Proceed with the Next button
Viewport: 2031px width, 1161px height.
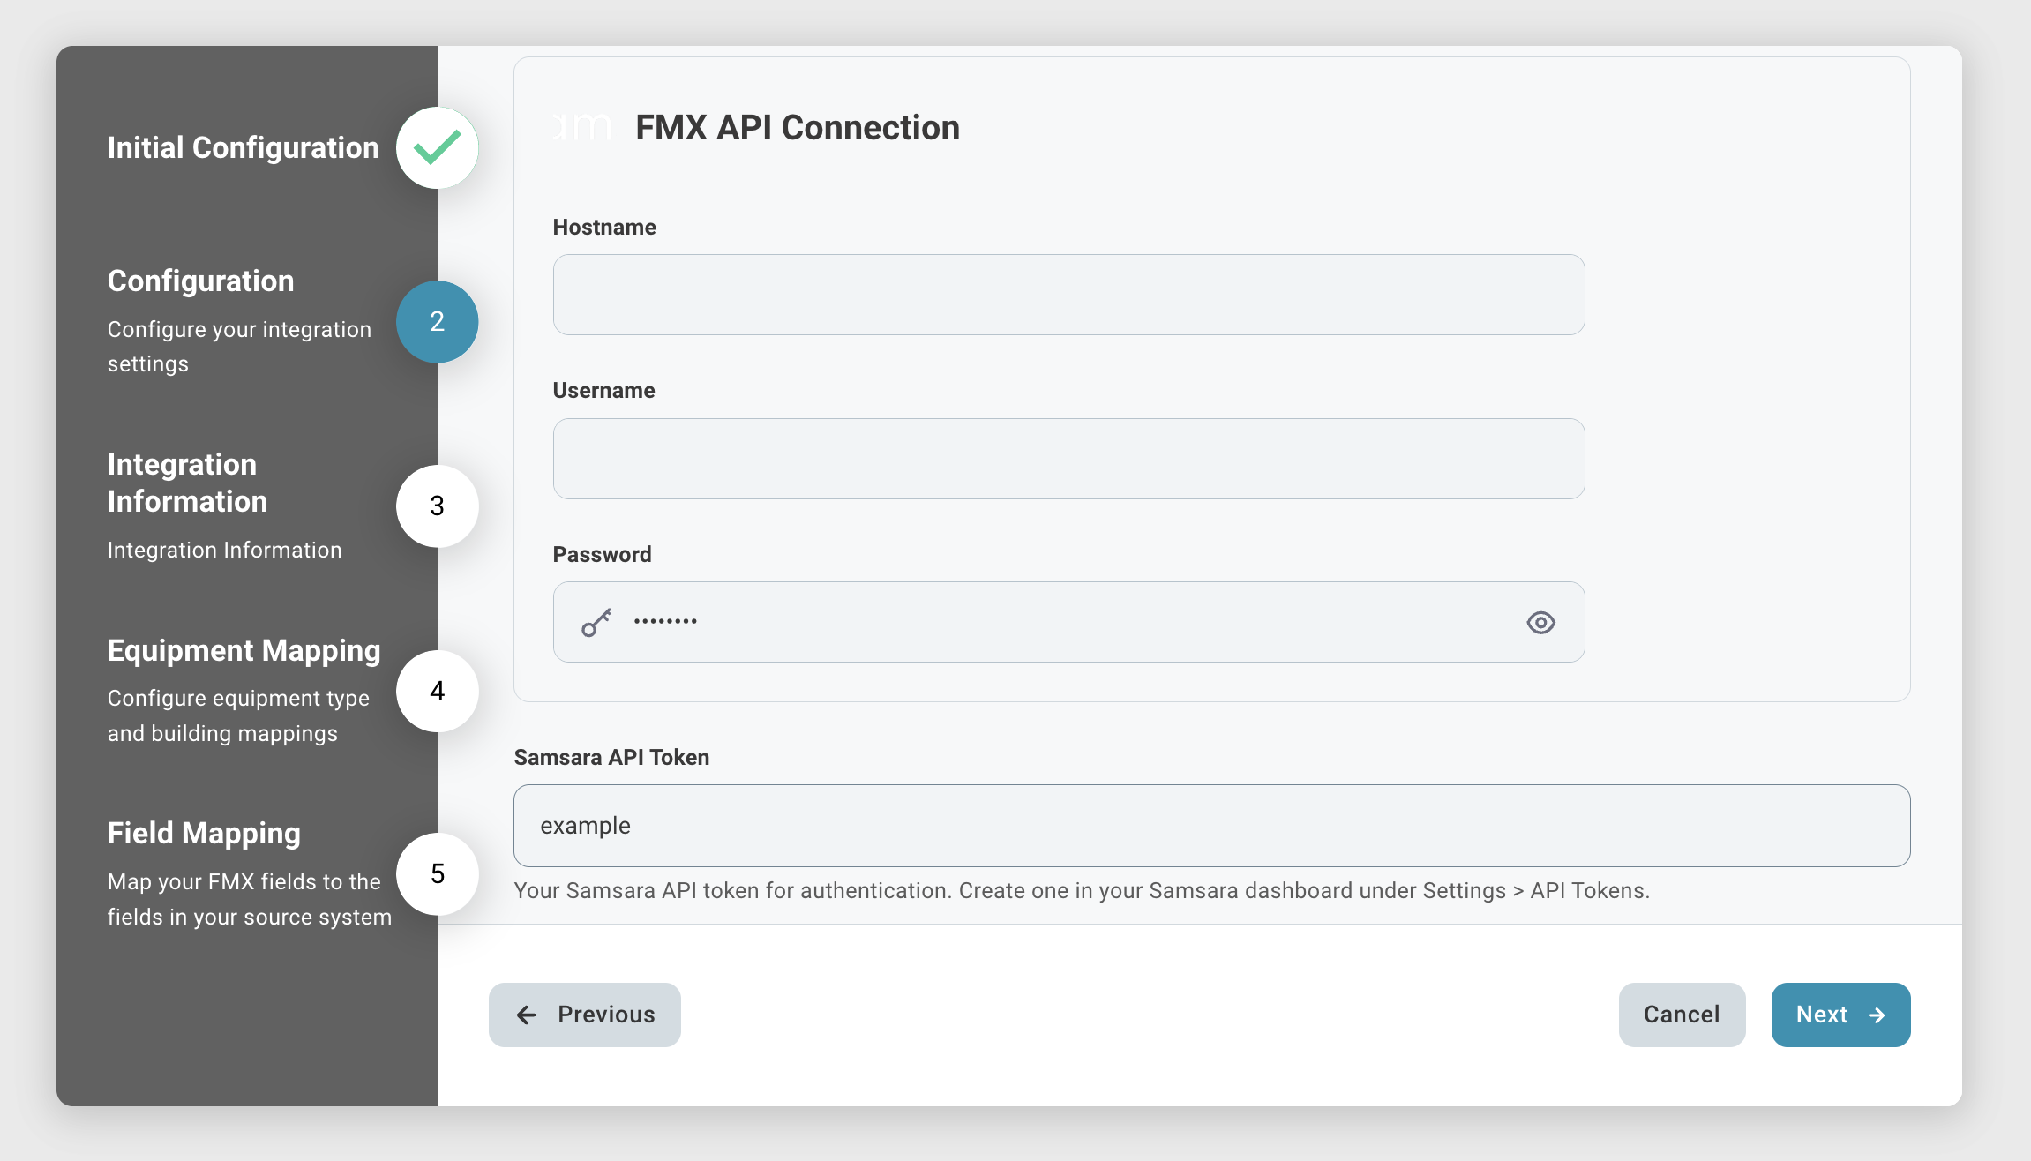pyautogui.click(x=1840, y=1015)
